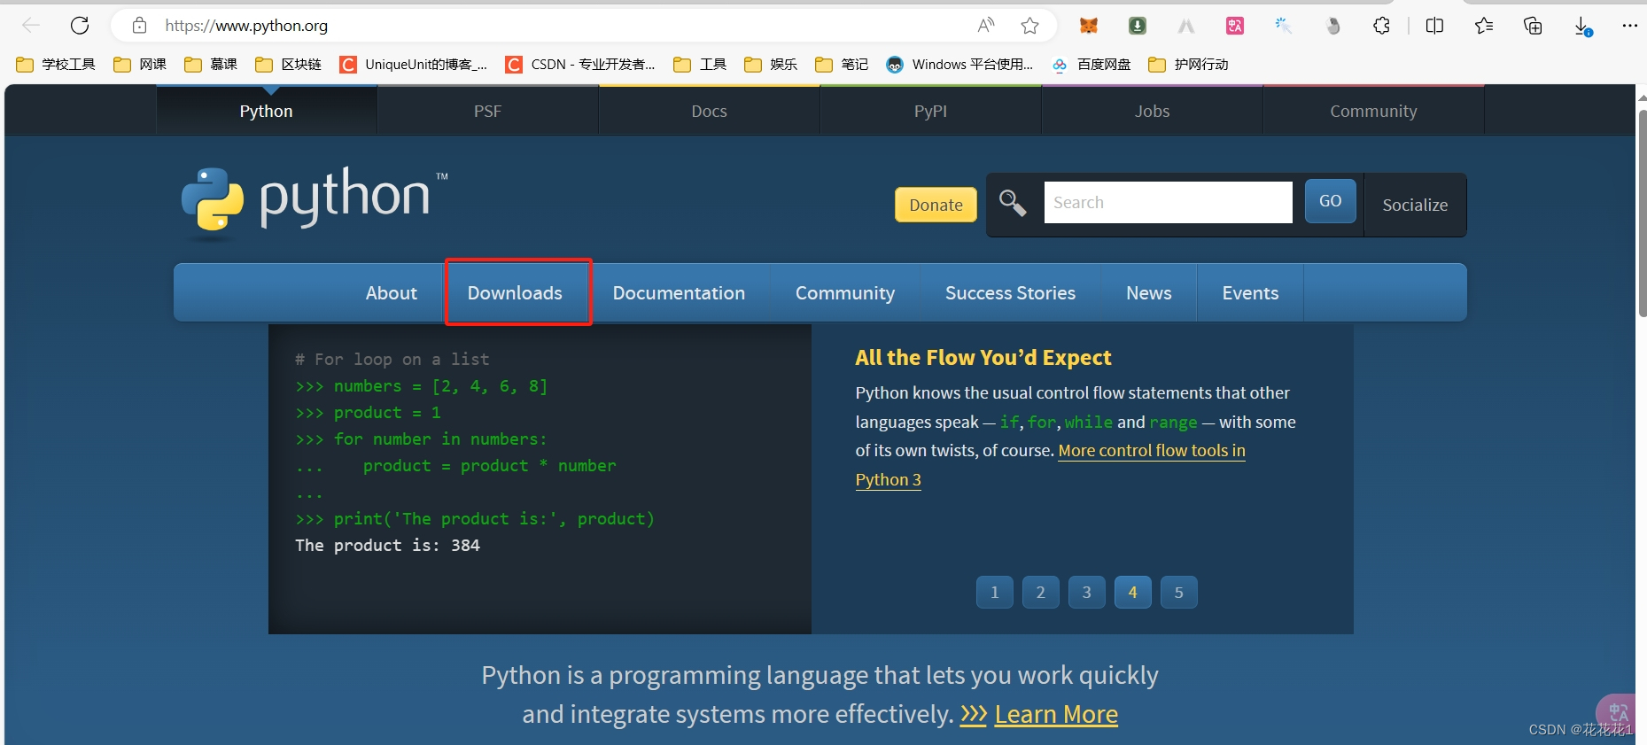This screenshot has height=745, width=1647.
Task: Follow the Learn More link
Action: (x=1056, y=714)
